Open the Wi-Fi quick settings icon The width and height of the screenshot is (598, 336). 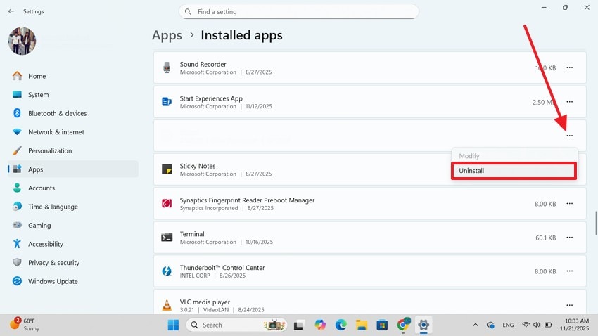[x=526, y=325]
